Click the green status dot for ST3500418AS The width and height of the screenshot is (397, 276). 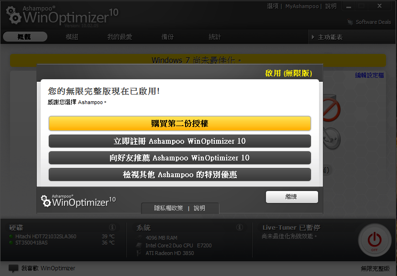(x=11, y=243)
